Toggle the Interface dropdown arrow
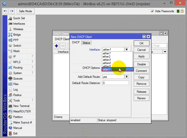The height and width of the screenshot is (138, 187). (127, 49)
